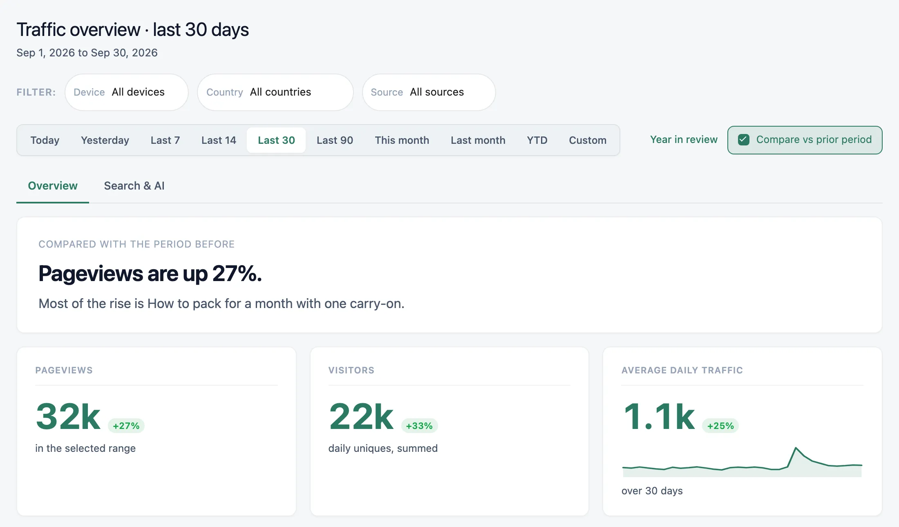This screenshot has height=527, width=899.
Task: Switch to the Last 90 range
Action: [335, 140]
